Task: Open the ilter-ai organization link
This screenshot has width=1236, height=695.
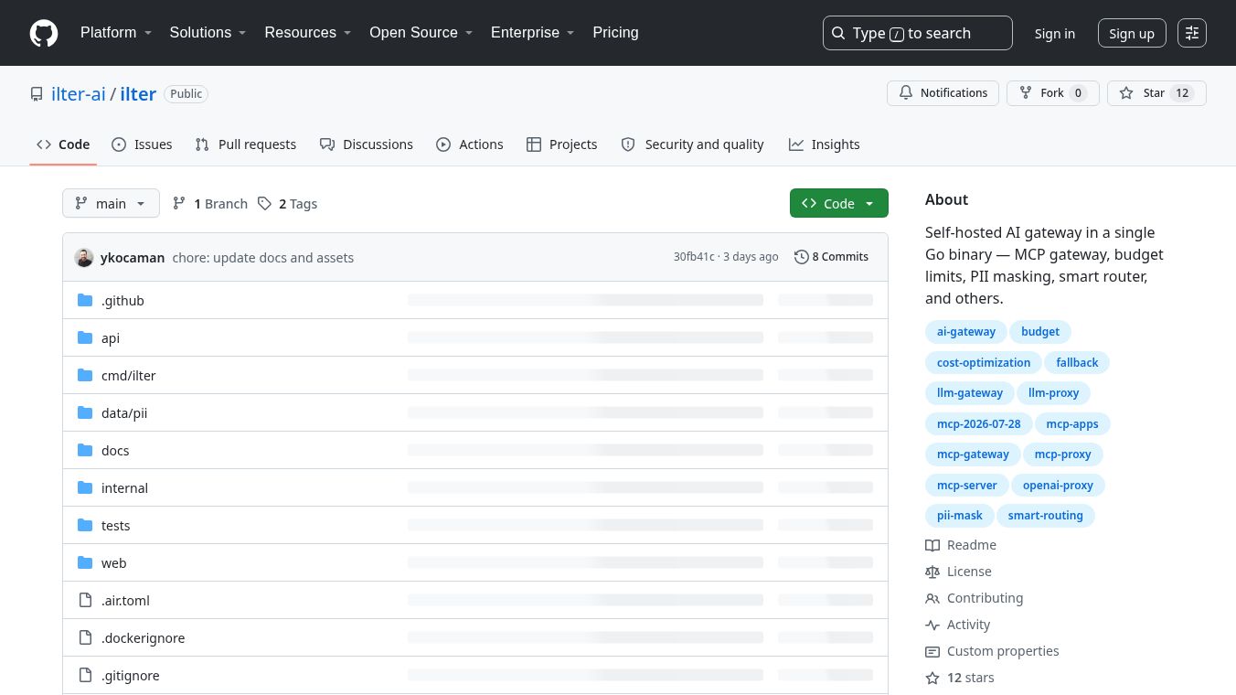Action: click(79, 94)
